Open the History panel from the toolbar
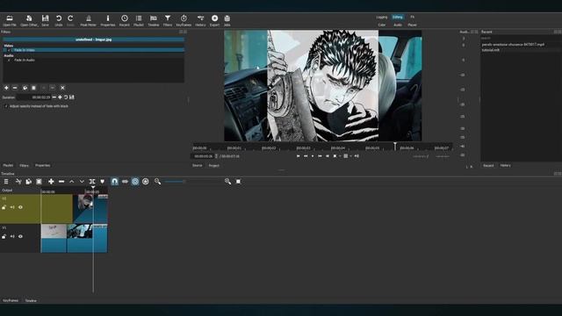 point(200,20)
